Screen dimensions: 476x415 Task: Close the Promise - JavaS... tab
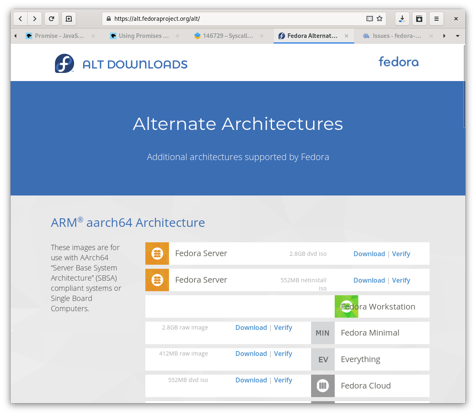click(93, 36)
